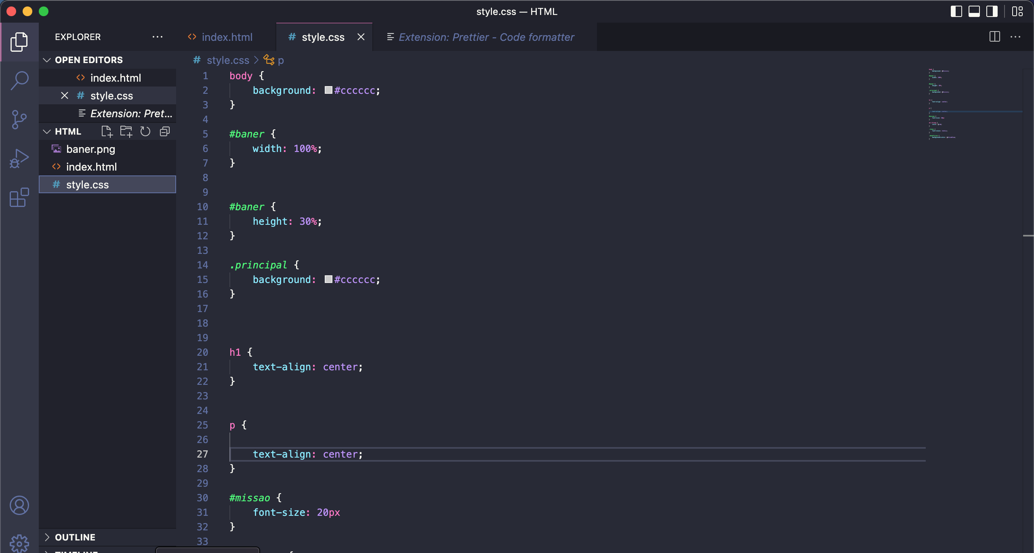Click the #missao selector on line 30
This screenshot has height=553, width=1034.
pyautogui.click(x=250, y=498)
